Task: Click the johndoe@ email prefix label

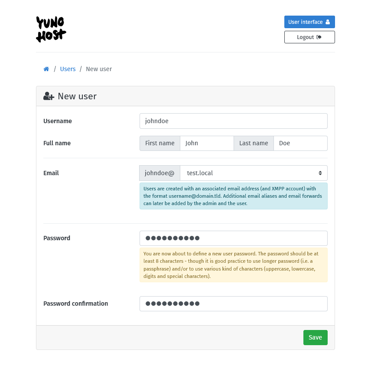Action: pos(159,173)
